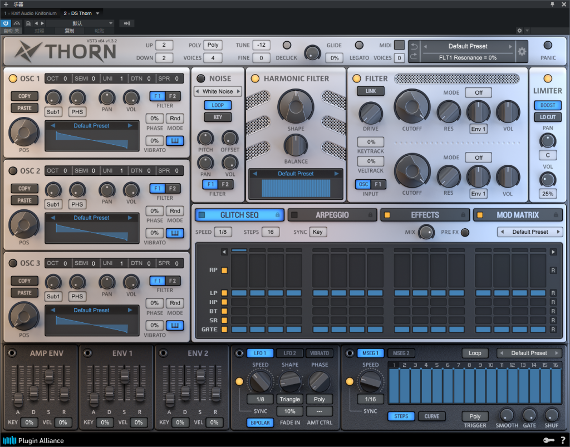This screenshot has width=570, height=447.
Task: Click OSC 3 vibrato keyboard icon
Action: [x=175, y=325]
